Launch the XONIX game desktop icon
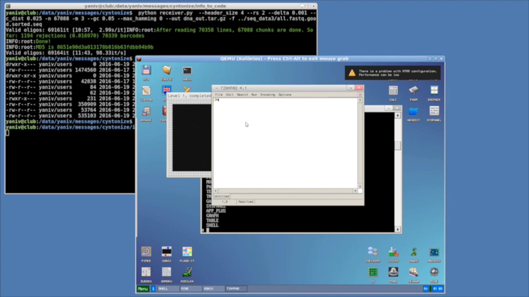 (x=167, y=252)
